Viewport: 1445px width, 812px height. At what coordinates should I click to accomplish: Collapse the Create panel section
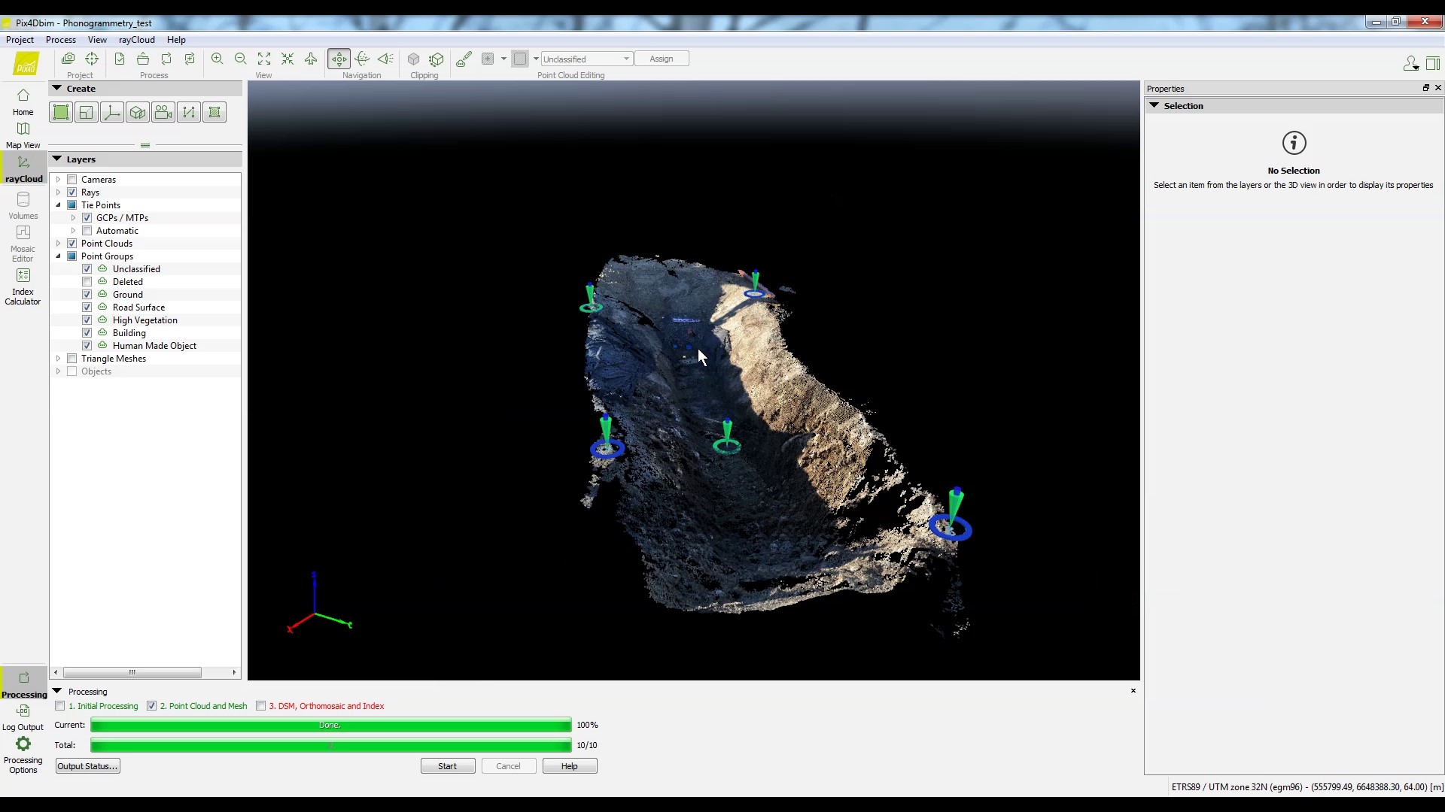point(57,89)
